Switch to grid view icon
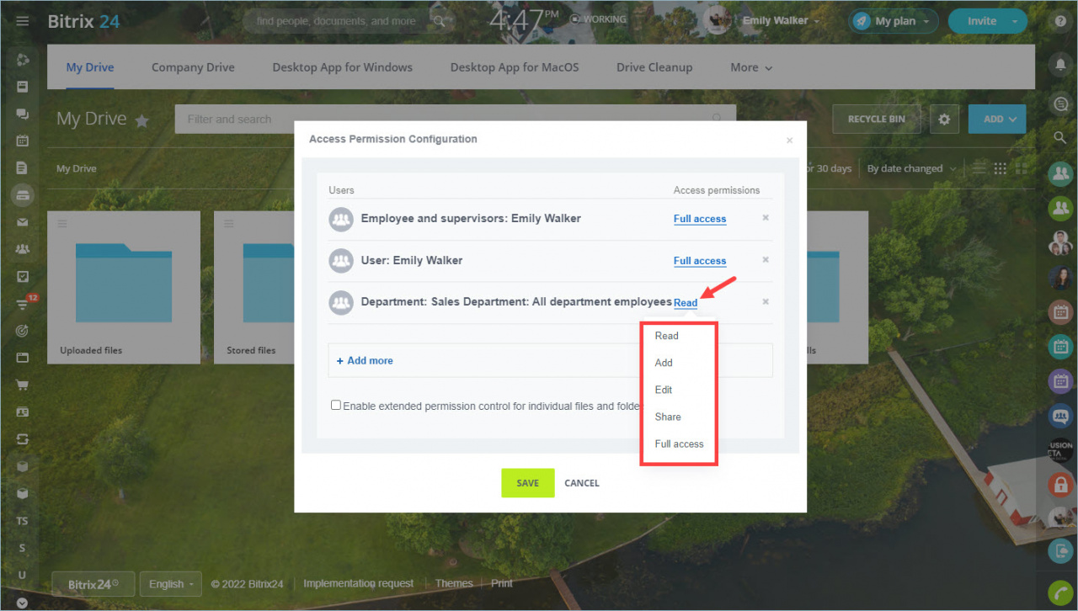This screenshot has width=1078, height=611. [x=1000, y=168]
